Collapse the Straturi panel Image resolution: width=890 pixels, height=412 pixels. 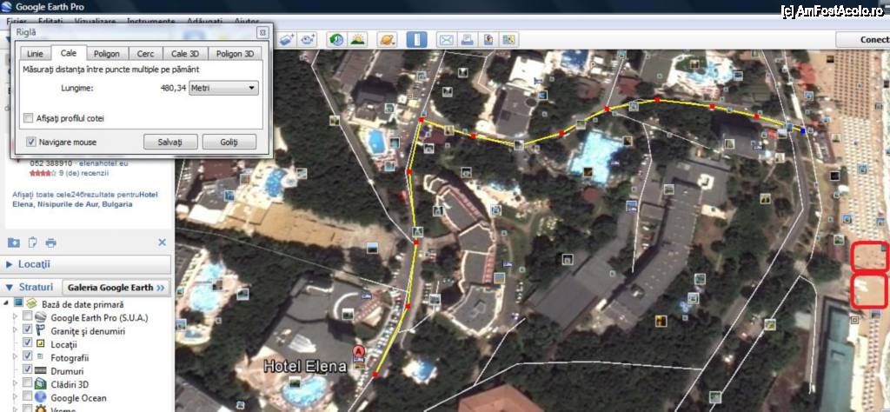tap(10, 288)
